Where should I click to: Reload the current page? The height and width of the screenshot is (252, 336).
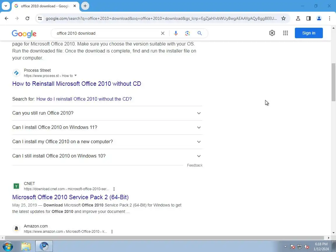(x=27, y=18)
